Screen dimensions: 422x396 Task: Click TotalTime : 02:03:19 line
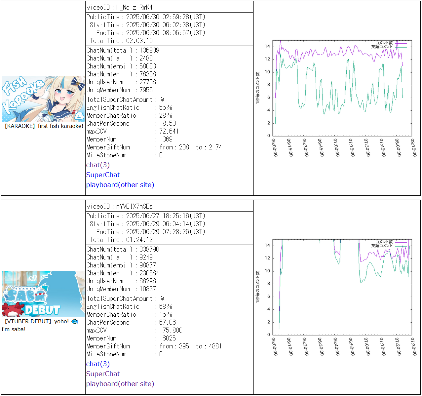click(121, 41)
